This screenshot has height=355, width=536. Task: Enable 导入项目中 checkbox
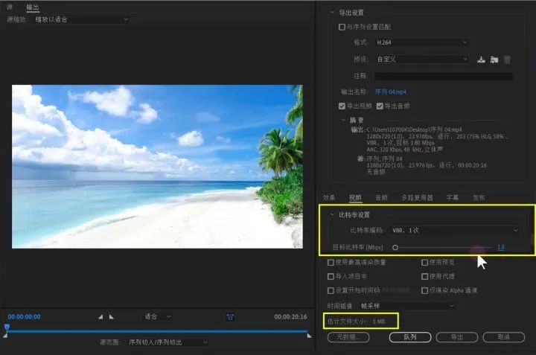pos(331,276)
